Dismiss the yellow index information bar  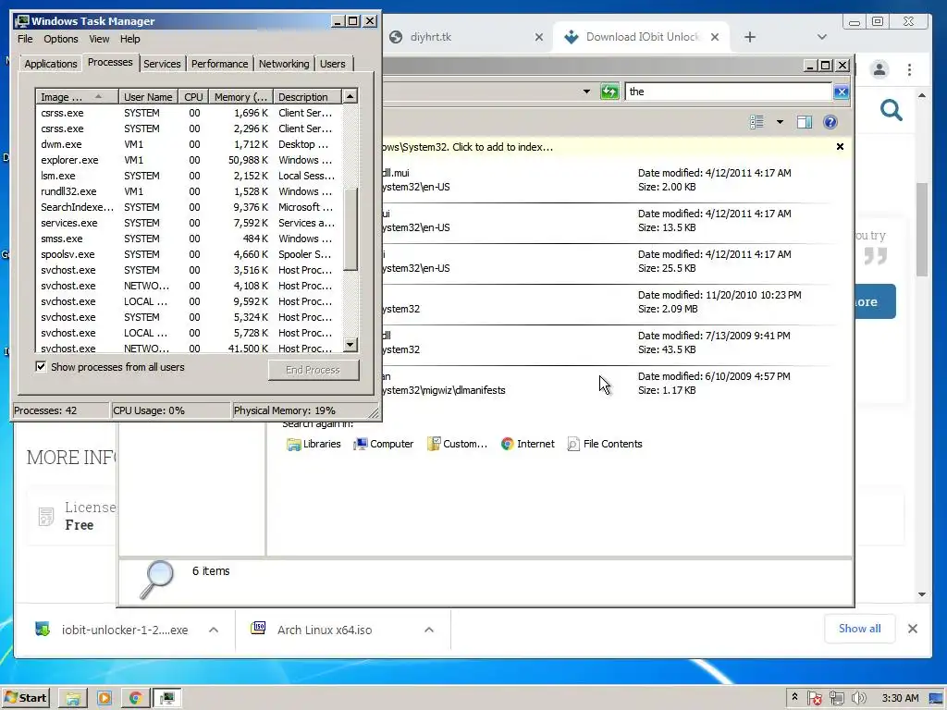[x=840, y=147]
